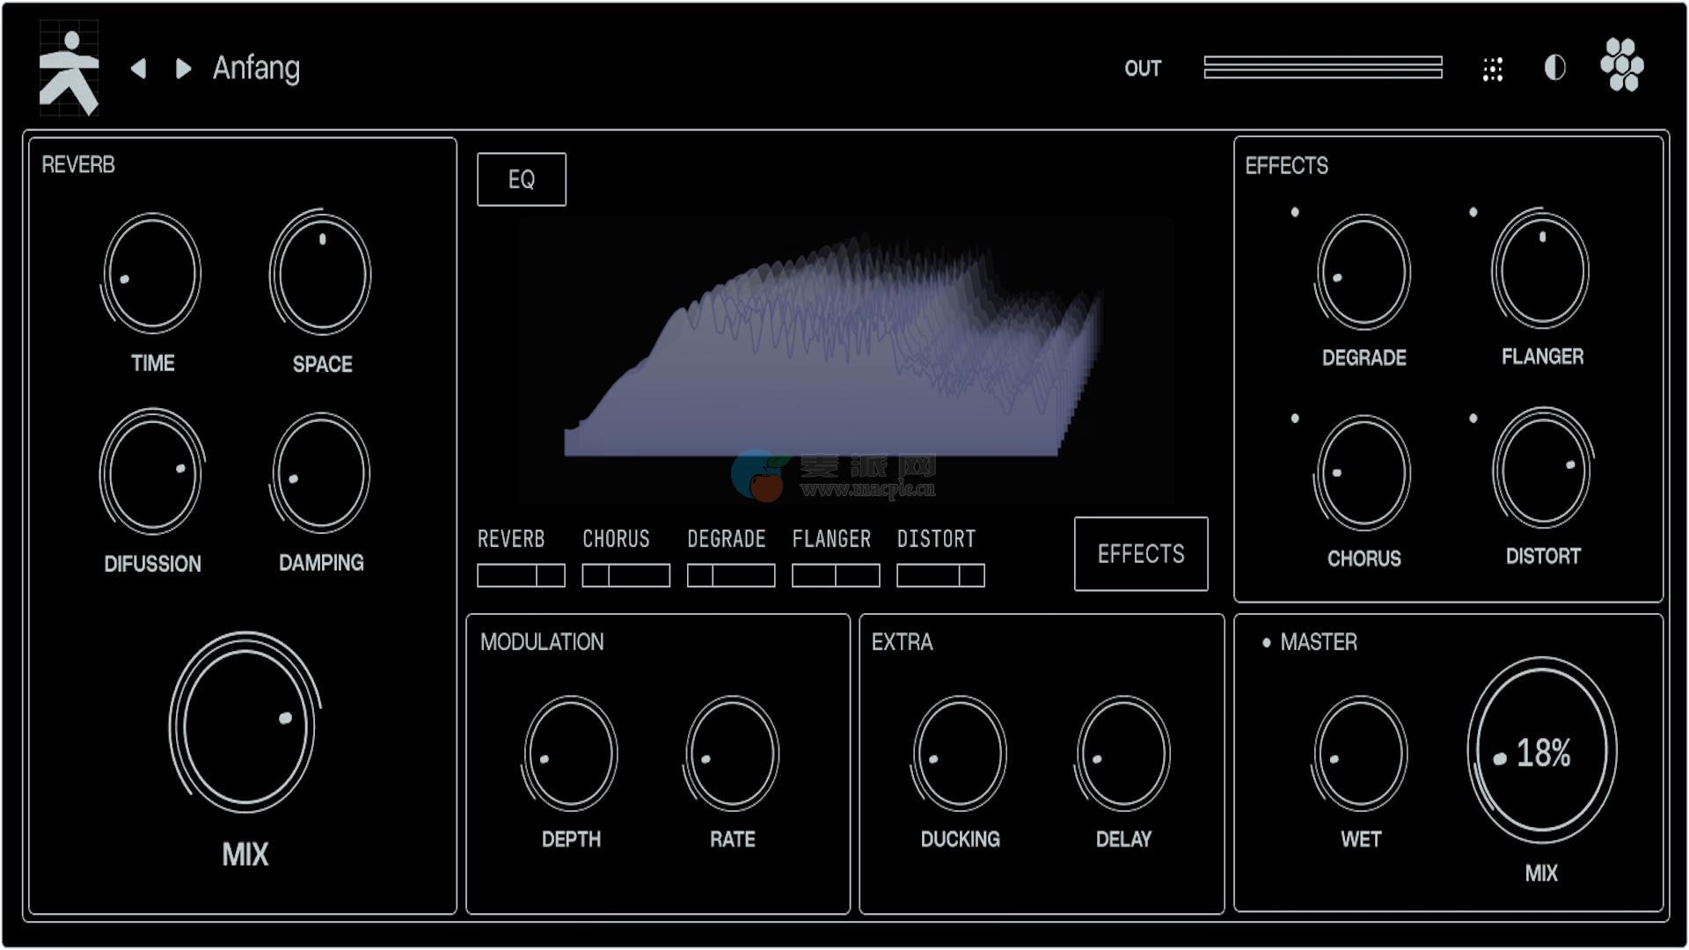Click the DELAY knob

[1122, 754]
